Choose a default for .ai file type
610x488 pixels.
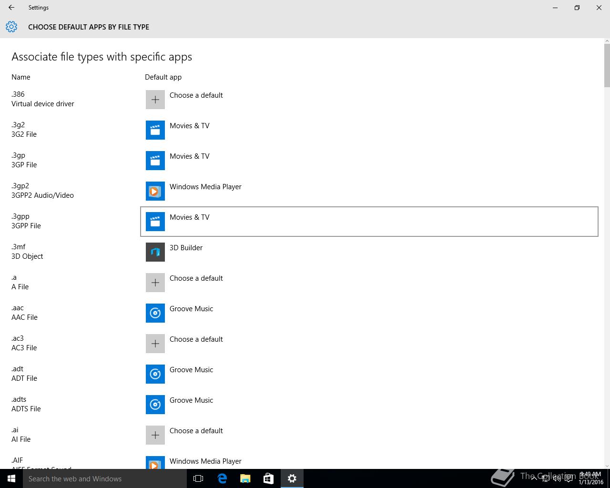(196, 431)
